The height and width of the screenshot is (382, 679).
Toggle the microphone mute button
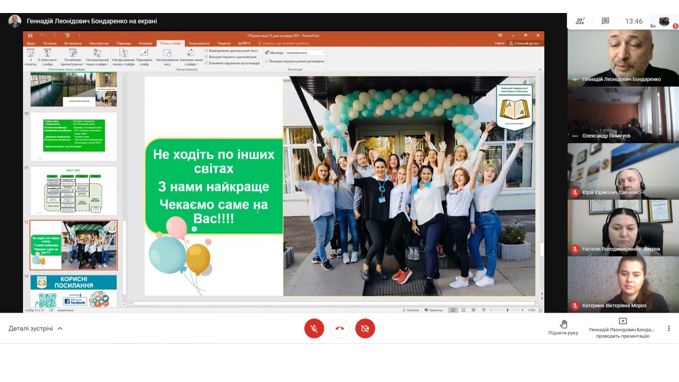[x=314, y=328]
